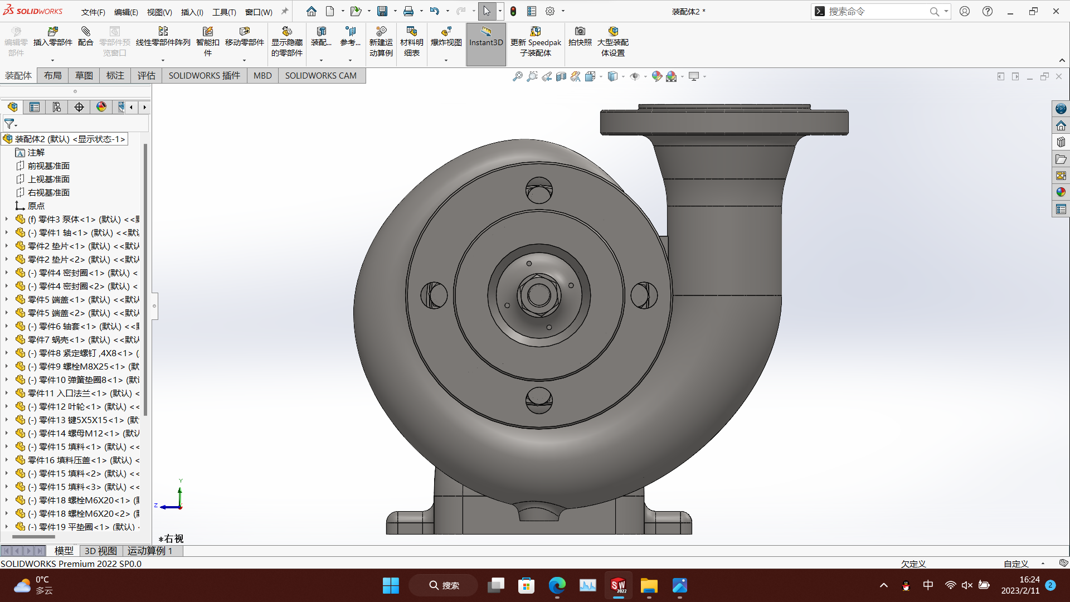
Task: Toggle Hide/Show Items eye icon
Action: pos(635,76)
